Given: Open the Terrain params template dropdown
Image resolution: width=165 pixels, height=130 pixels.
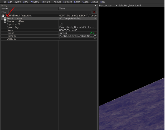Looking at the screenshot, I should click(x=95, y=19).
